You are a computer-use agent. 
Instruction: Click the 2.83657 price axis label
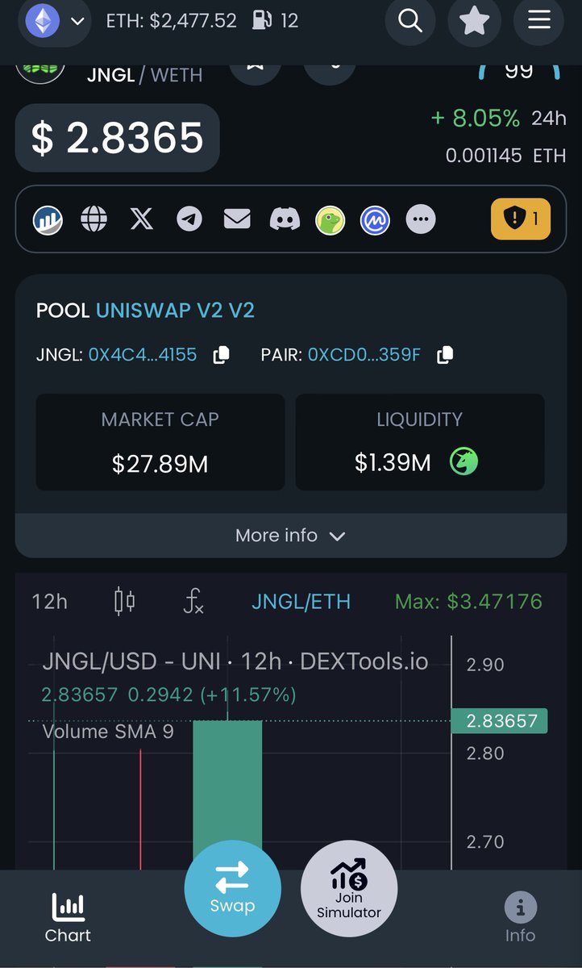499,720
